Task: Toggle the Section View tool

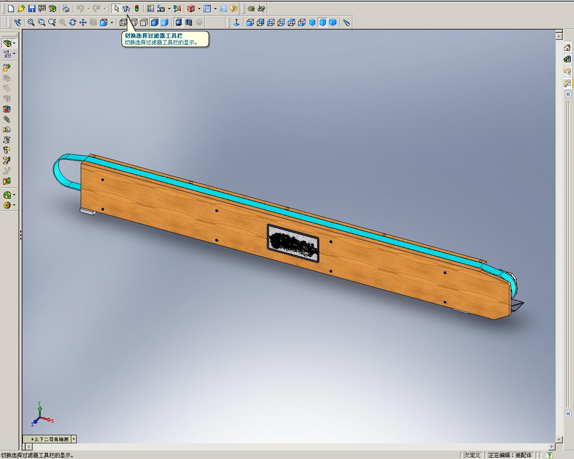Action: click(x=189, y=22)
